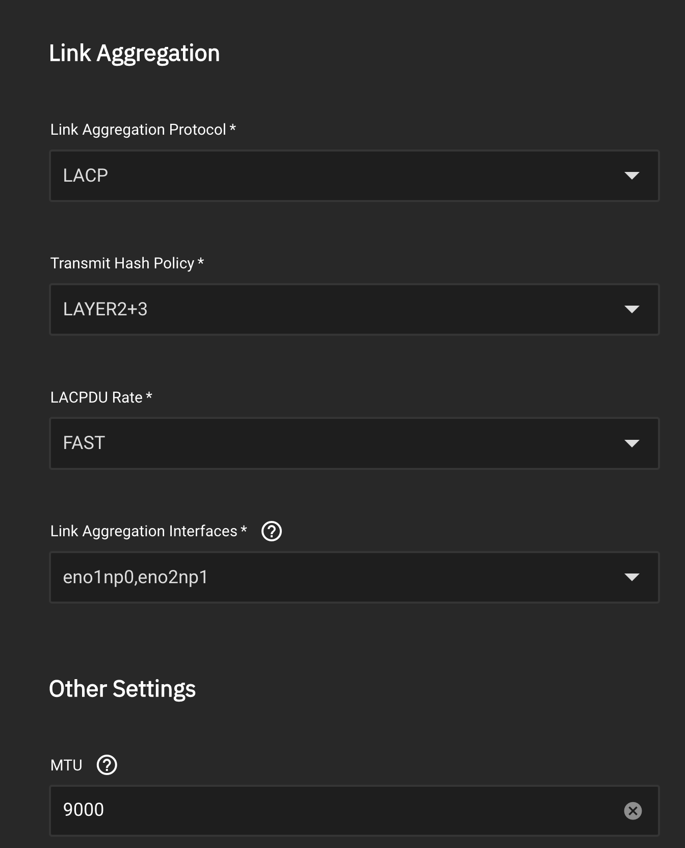This screenshot has width=685, height=848.
Task: Click into the MTU 9000 input field
Action: [336, 810]
